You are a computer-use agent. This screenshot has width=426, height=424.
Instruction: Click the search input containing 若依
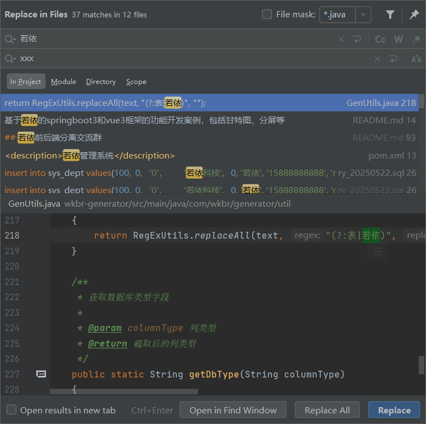pyautogui.click(x=177, y=39)
